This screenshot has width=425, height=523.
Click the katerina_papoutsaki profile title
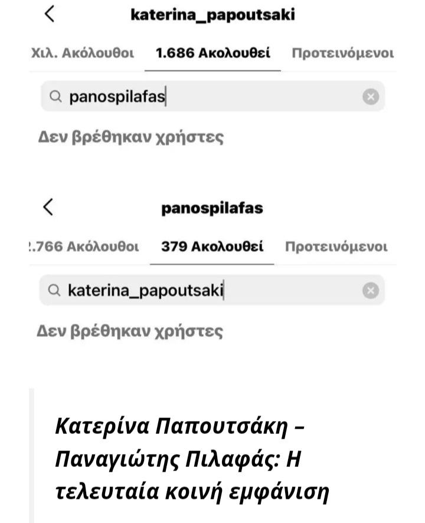212,15
